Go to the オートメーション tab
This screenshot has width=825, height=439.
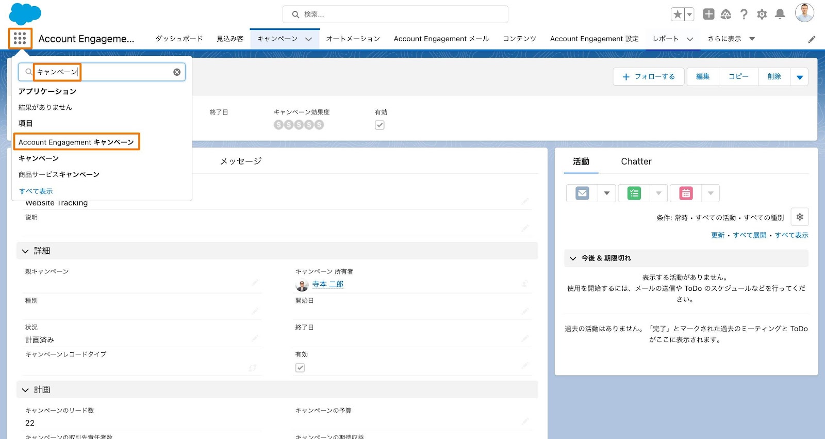[x=353, y=39]
